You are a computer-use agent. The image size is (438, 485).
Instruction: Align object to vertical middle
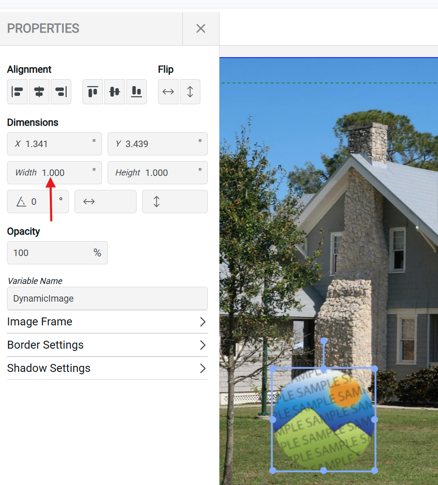(115, 92)
